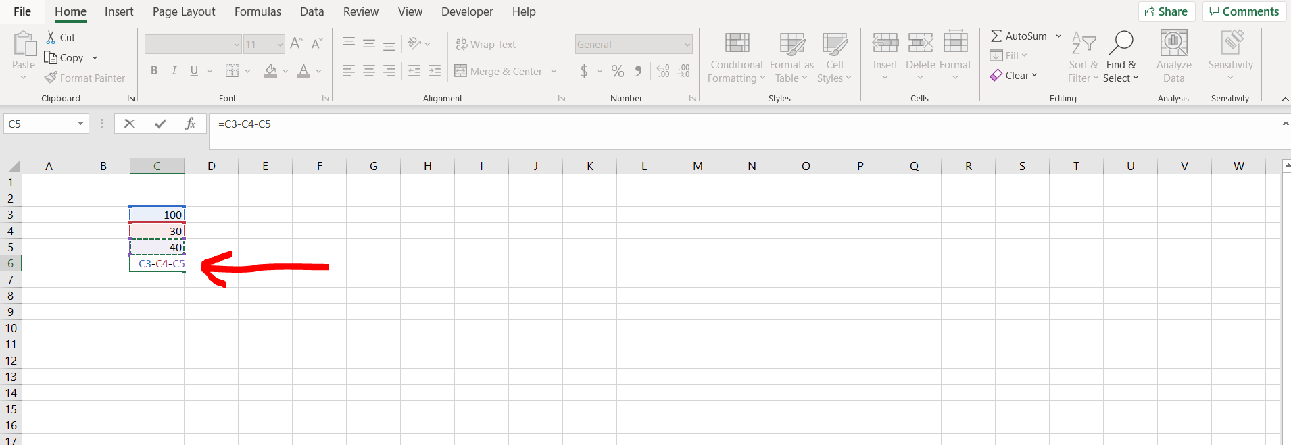Open Format as Table
Screen dimensions: 1291x445
pyautogui.click(x=791, y=57)
